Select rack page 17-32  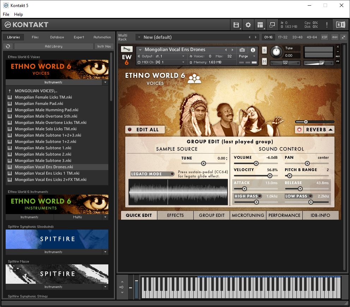[x=283, y=37]
